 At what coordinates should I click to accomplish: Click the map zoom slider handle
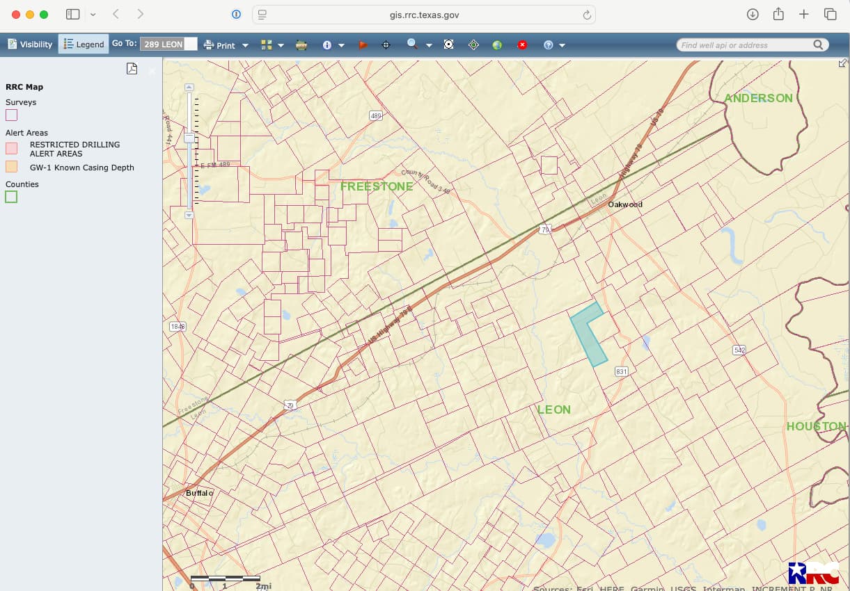[x=189, y=138]
